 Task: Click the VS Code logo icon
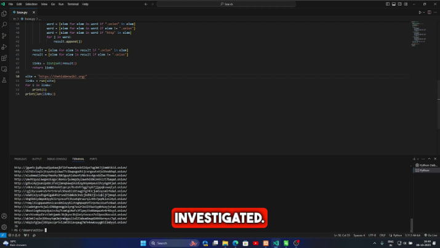coord(3,4)
